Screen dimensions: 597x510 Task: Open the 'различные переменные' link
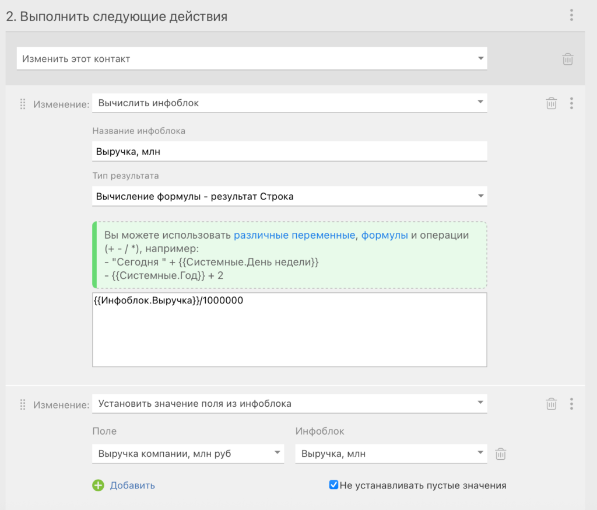(x=294, y=235)
